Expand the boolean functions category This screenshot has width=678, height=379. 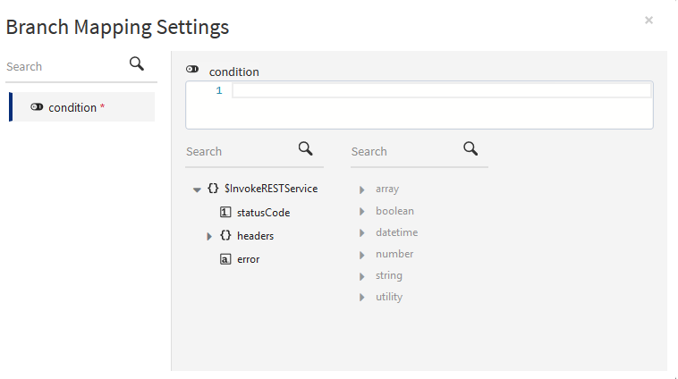pyautogui.click(x=362, y=211)
